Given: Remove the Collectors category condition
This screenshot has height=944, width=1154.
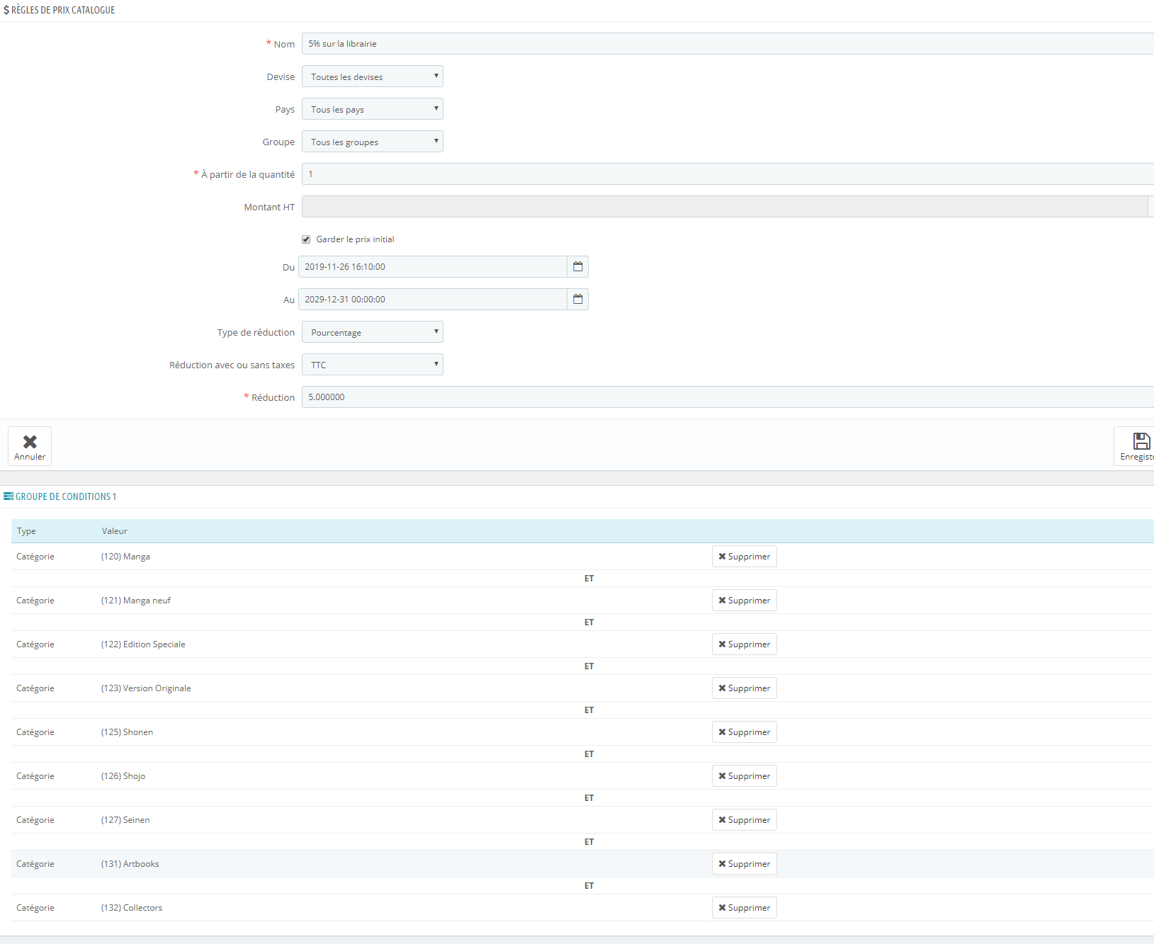Looking at the screenshot, I should click(x=745, y=908).
